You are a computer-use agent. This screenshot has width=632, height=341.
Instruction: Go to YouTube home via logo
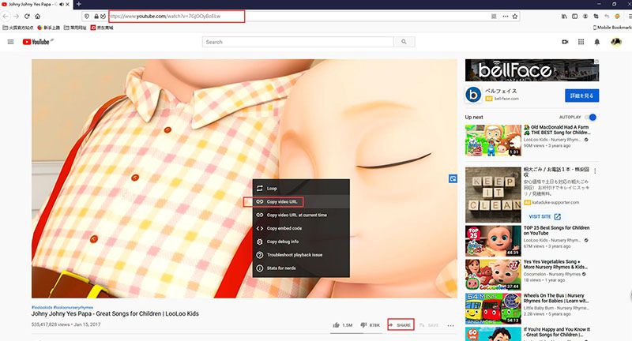36,42
